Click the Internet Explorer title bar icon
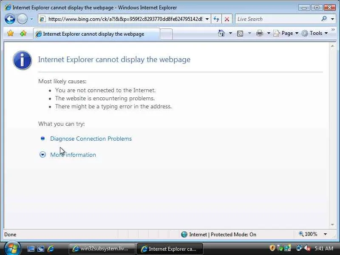This screenshot has height=255, width=340. coord(8,7)
